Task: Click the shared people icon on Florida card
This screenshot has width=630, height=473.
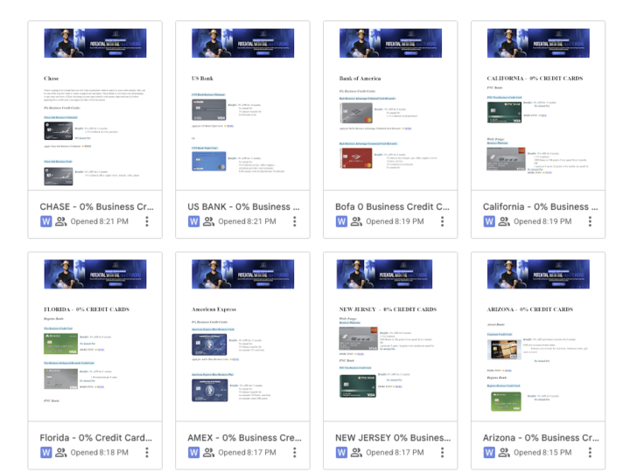Action: [x=61, y=453]
